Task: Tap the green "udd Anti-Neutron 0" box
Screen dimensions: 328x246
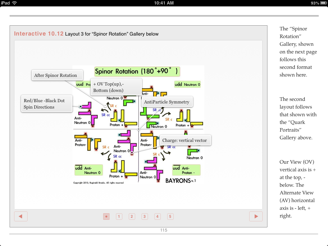Action: [88, 170]
